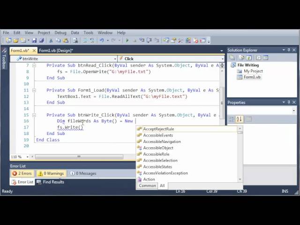Image resolution: width=300 pixels, height=225 pixels.
Task: Select Form1.vb in Solution Explorer
Action: 252,77
